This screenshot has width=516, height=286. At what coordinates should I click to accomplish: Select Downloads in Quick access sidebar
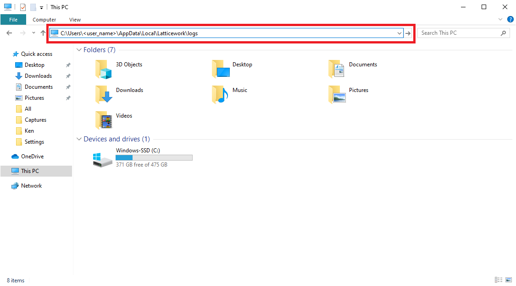[38, 76]
